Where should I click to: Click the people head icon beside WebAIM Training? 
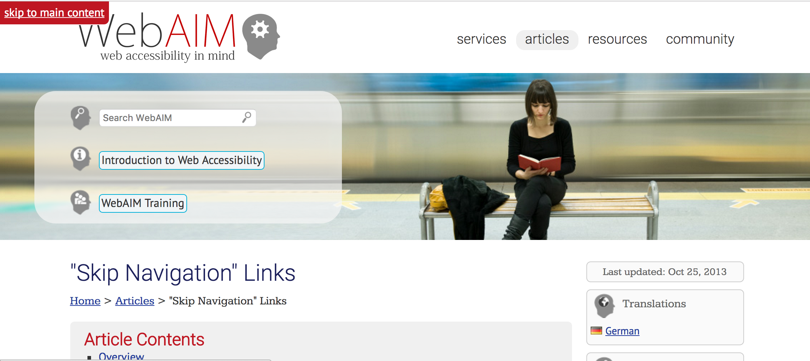point(81,202)
